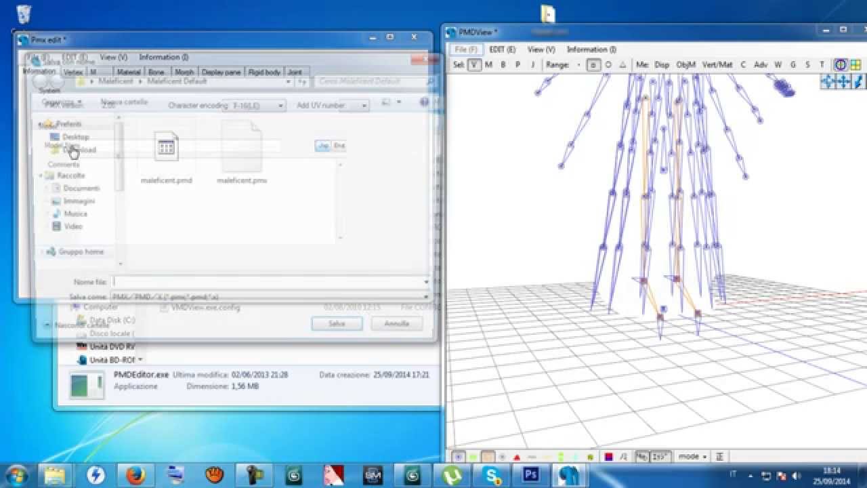The image size is (867, 488).
Task: Click the yellow four-pane grid icon in PMDView
Action: point(855,65)
